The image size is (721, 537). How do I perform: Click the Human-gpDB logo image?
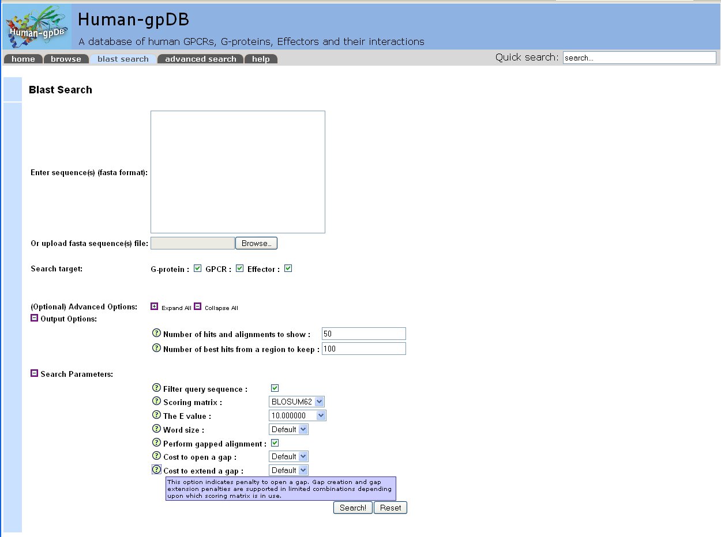coord(37,27)
